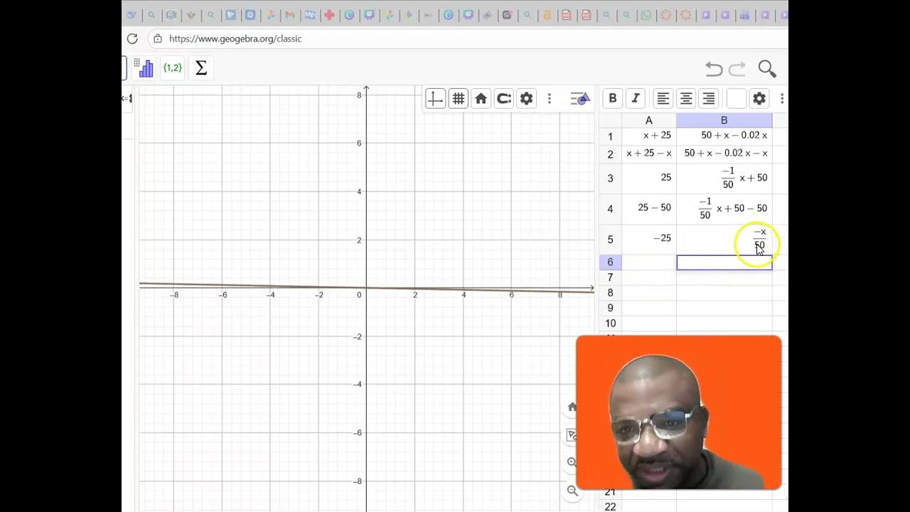Toggle the Graphics style bar button
910x512 pixels.
point(580,99)
